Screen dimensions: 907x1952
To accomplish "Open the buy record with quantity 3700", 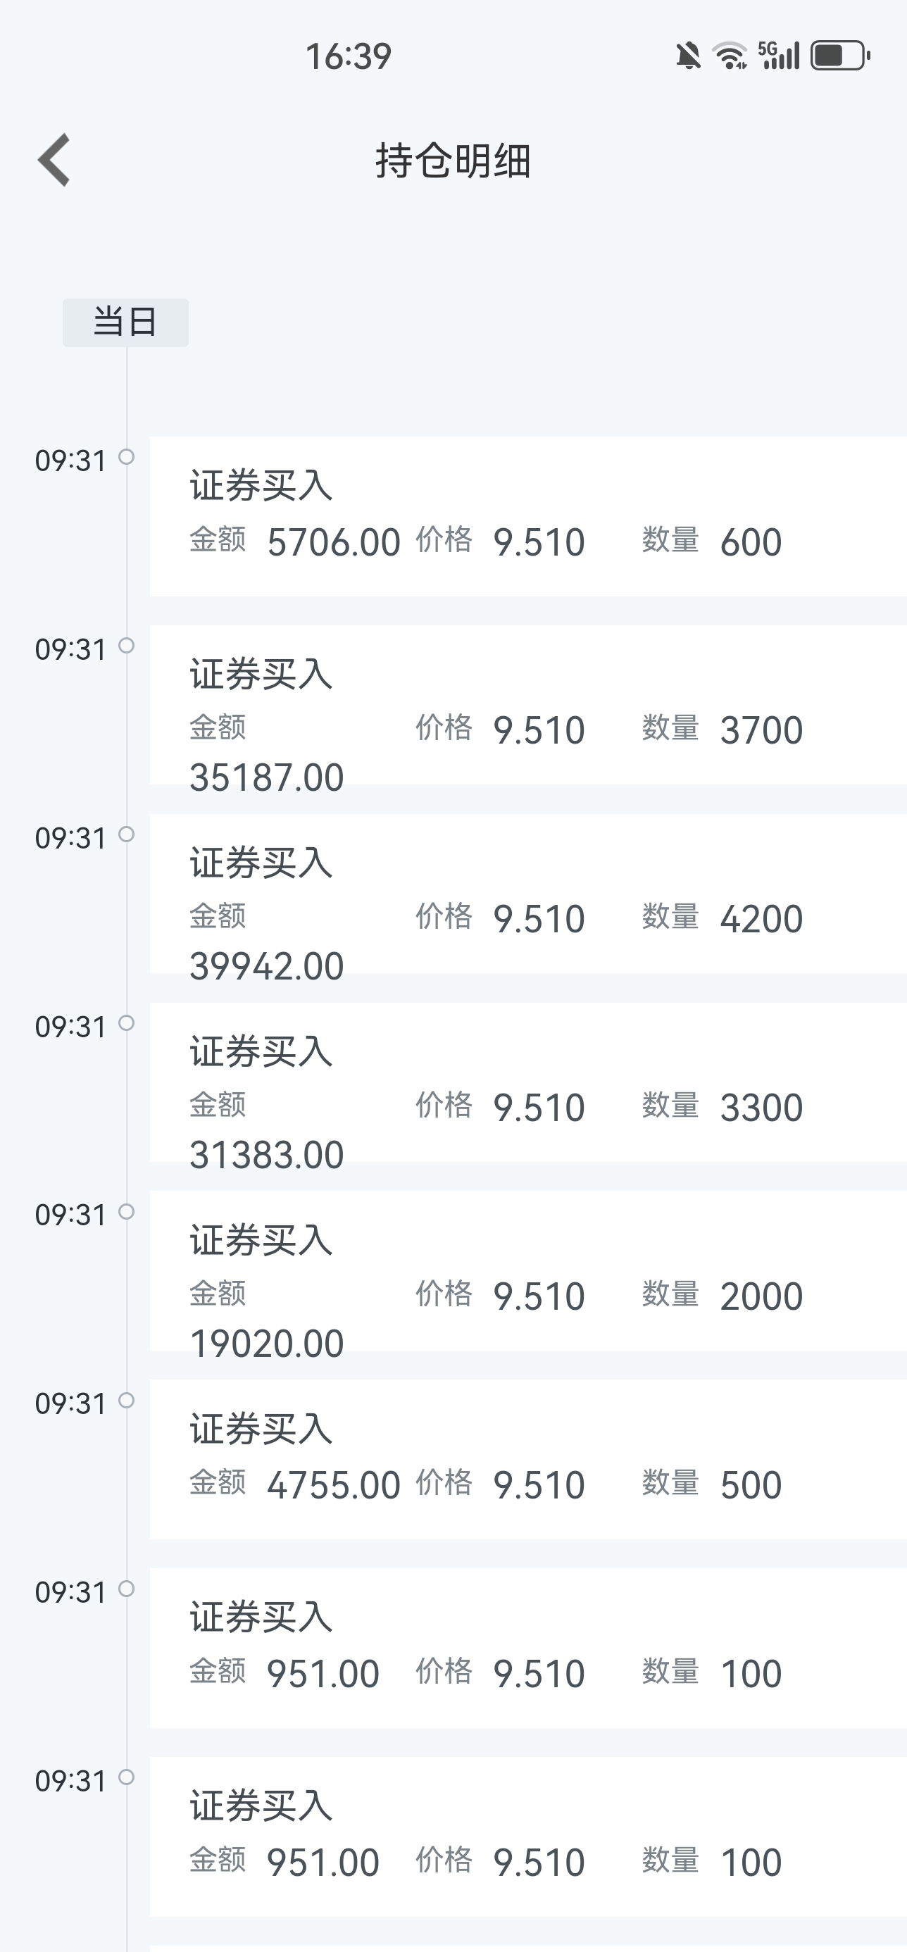I will pyautogui.click(x=528, y=705).
